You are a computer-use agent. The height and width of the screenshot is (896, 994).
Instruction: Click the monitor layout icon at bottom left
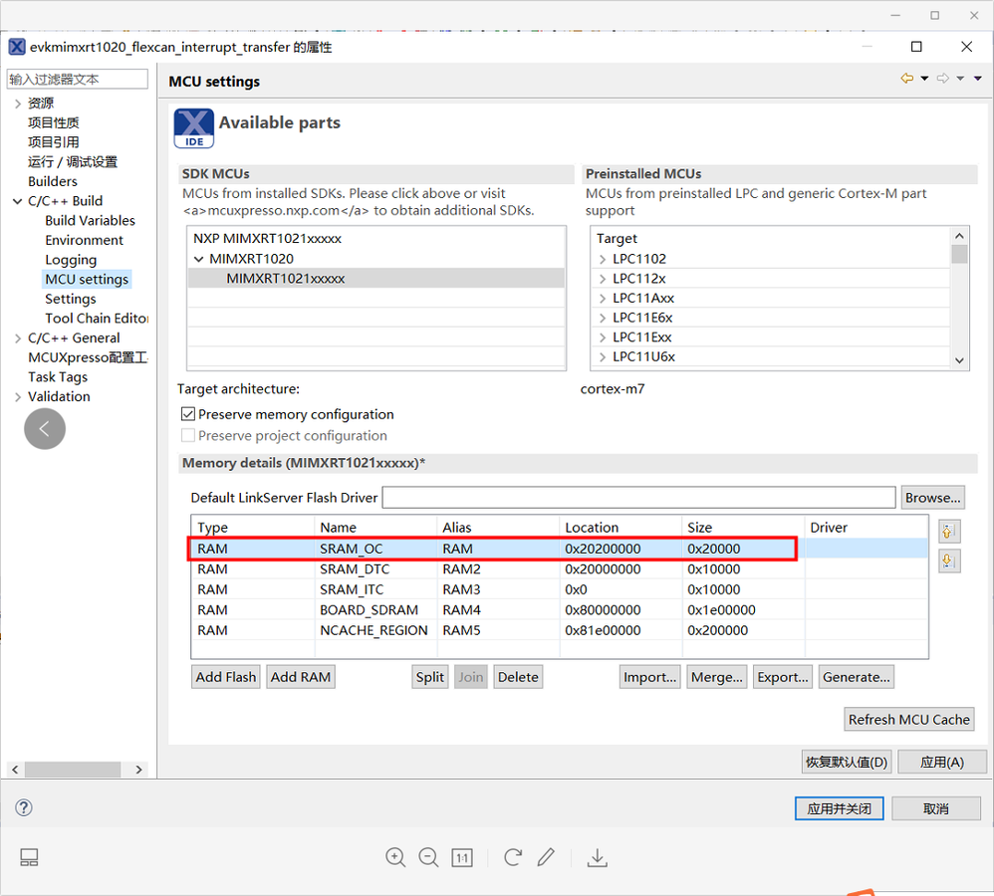[x=29, y=857]
